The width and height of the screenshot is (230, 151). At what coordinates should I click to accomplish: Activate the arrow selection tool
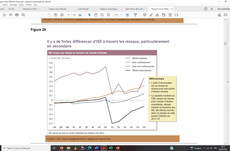90,15
